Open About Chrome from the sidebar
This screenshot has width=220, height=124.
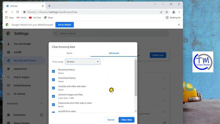pos(21,123)
